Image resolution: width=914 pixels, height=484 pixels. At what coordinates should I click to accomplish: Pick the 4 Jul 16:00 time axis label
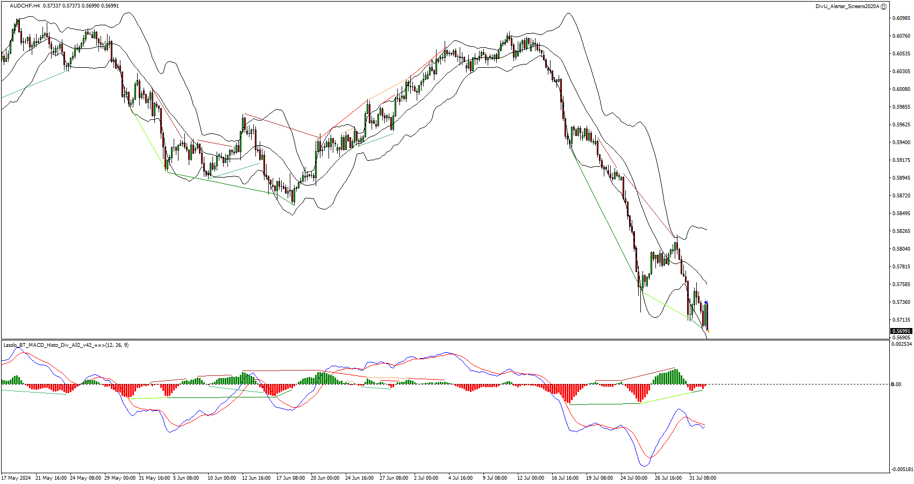[x=460, y=478]
